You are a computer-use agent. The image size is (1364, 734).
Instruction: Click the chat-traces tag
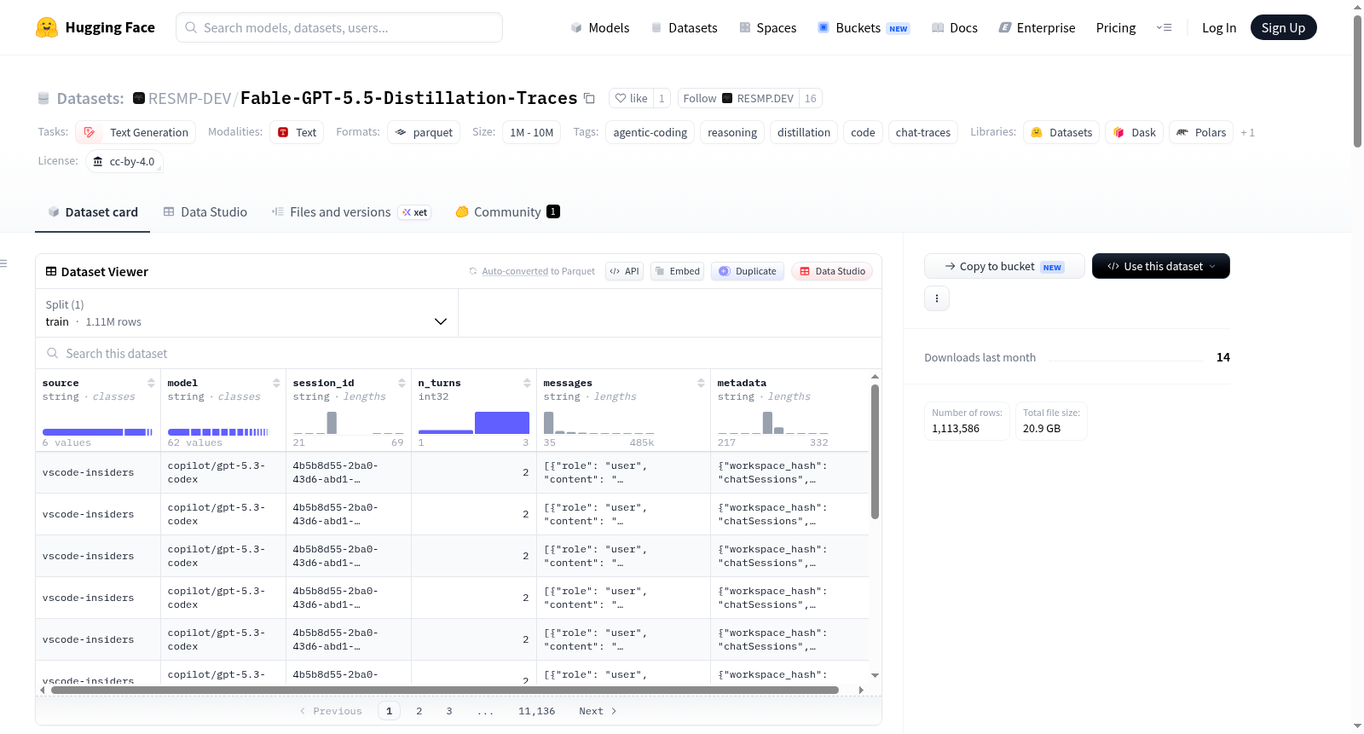(922, 132)
